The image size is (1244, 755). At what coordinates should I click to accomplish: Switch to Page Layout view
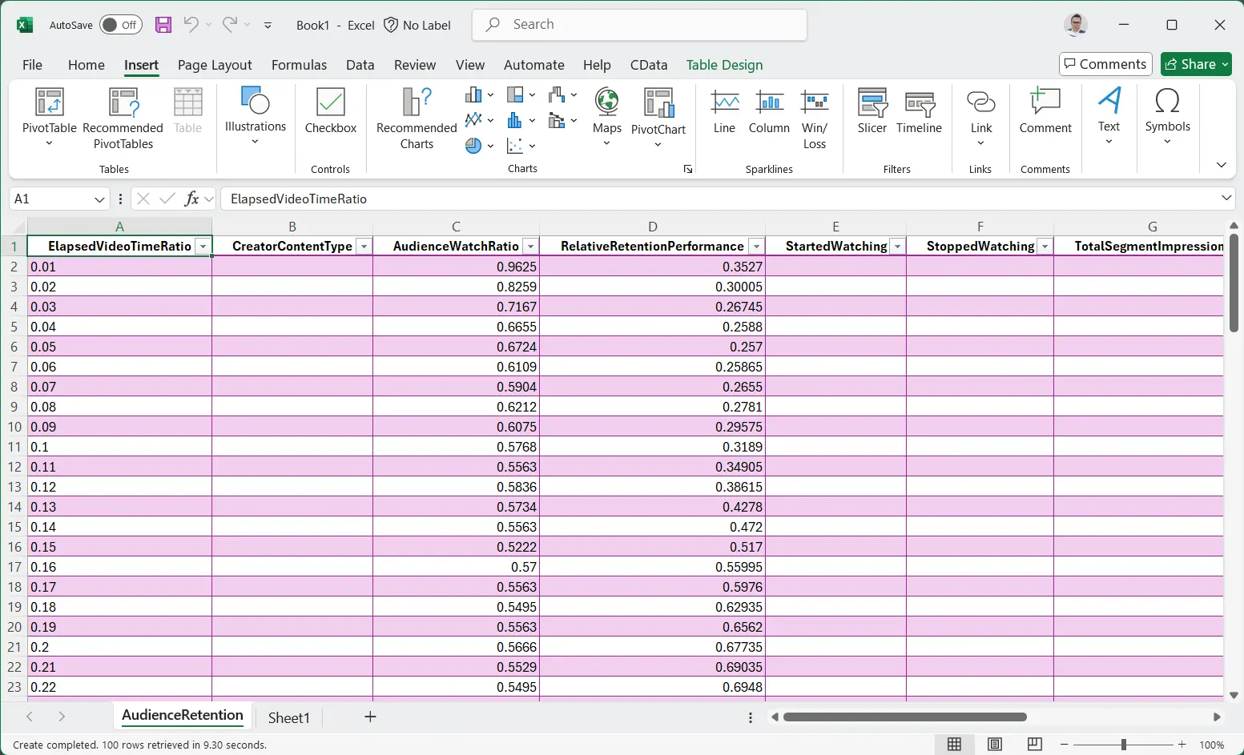point(994,745)
